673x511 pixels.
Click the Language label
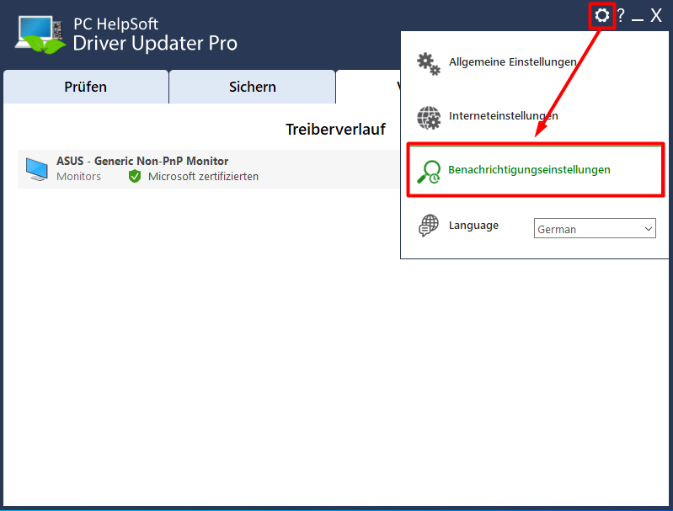[473, 226]
